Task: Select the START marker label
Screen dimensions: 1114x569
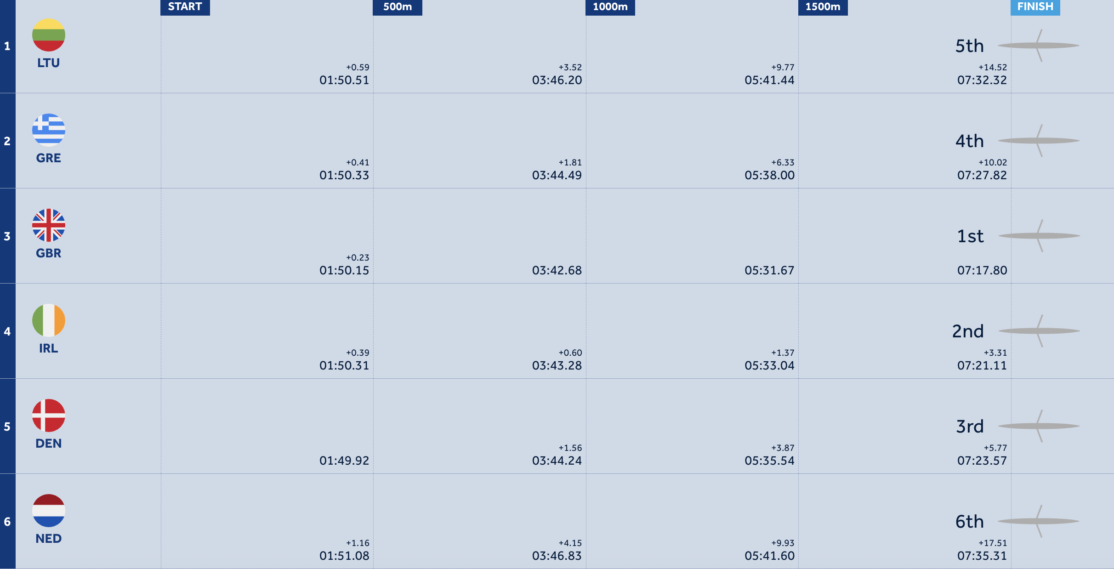Action: (185, 7)
